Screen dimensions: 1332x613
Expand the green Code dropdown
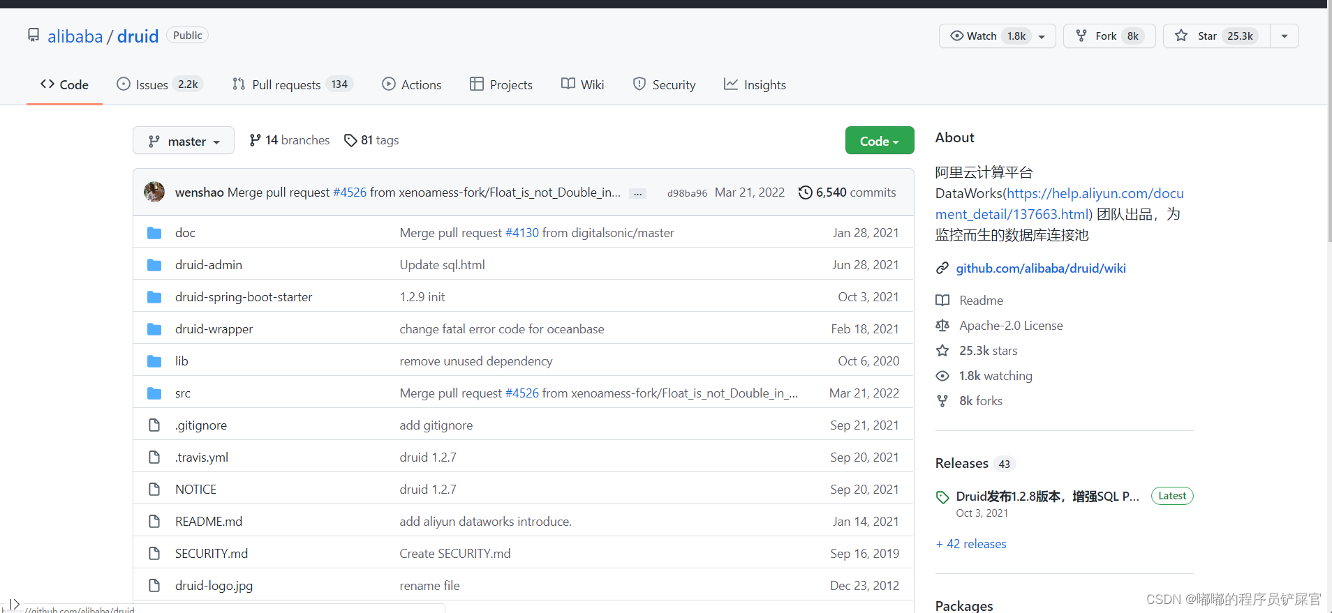[879, 141]
